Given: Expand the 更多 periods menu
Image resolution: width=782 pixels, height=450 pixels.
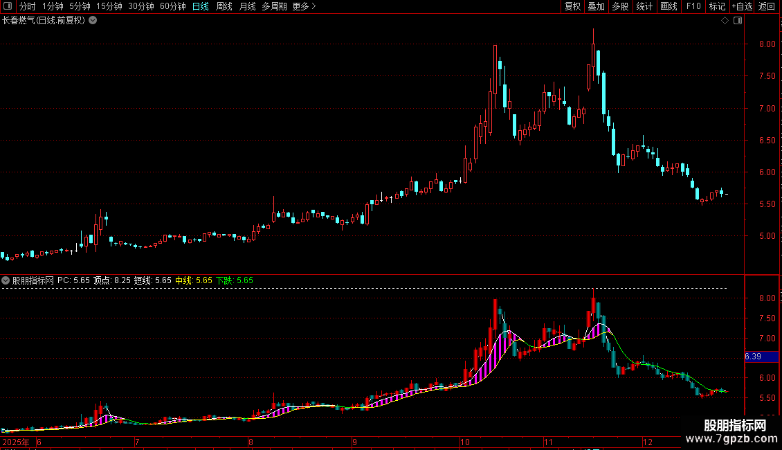Looking at the screenshot, I should point(304,6).
